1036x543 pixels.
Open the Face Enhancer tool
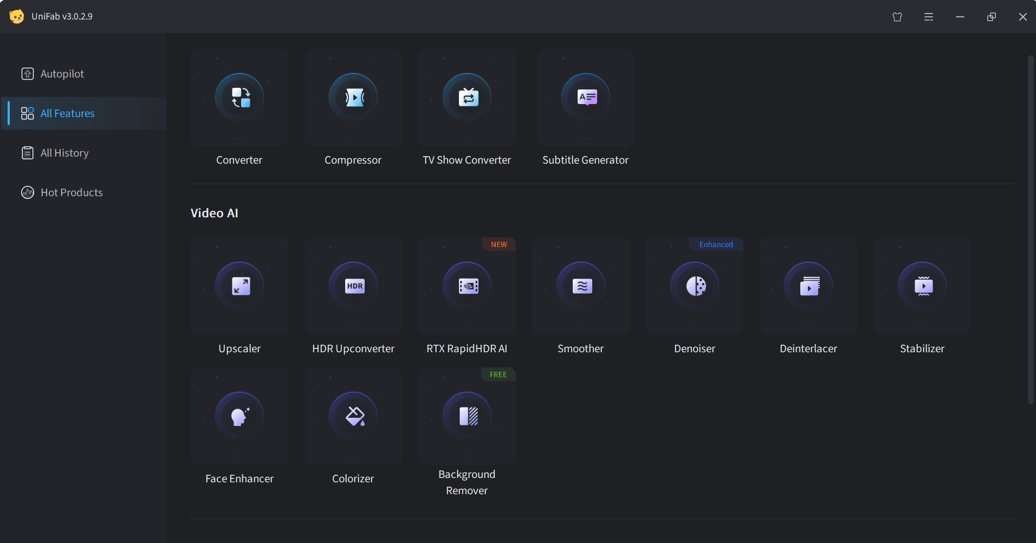pyautogui.click(x=239, y=416)
